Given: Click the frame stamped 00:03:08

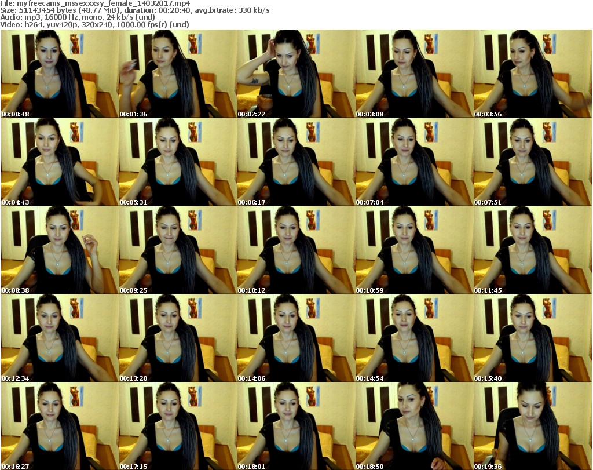Looking at the screenshot, I should tap(414, 74).
